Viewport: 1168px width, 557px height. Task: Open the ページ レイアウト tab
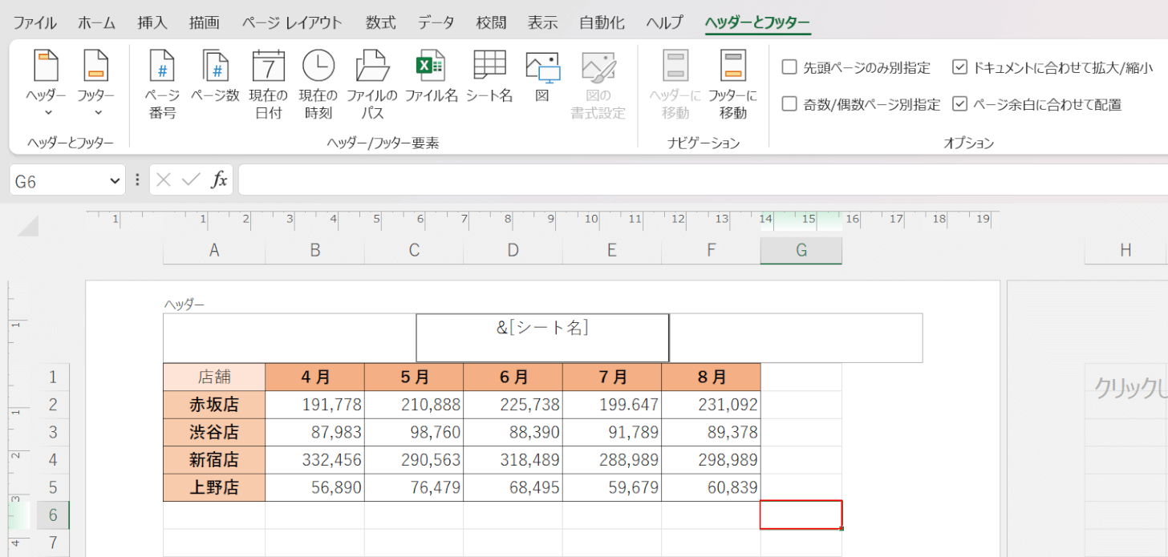(x=292, y=22)
